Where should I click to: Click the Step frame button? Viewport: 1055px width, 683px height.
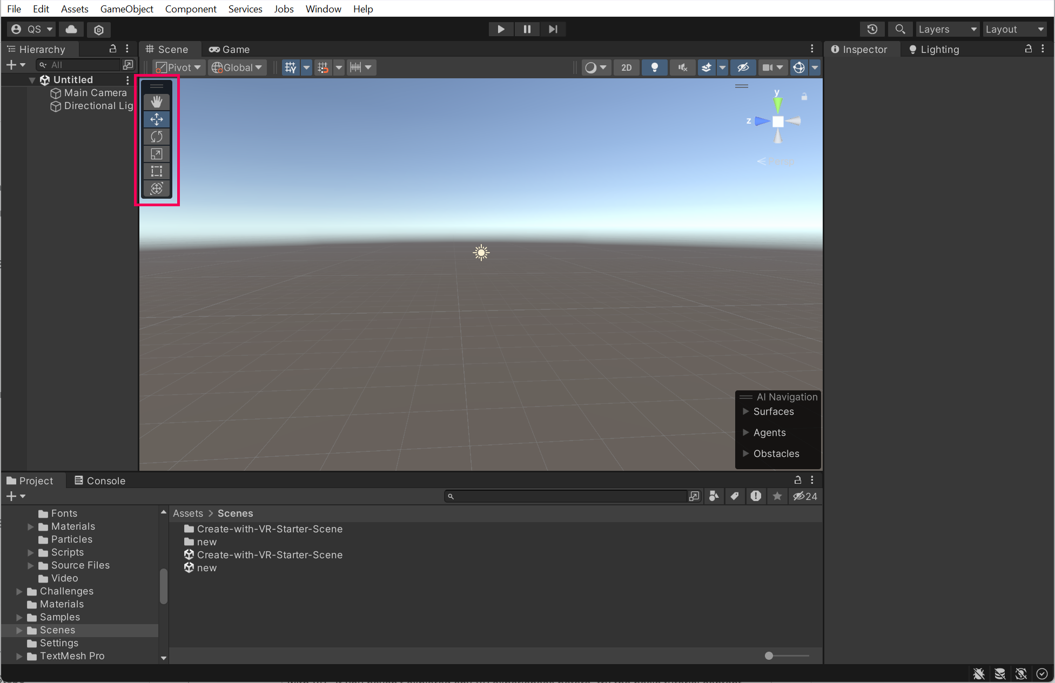(x=553, y=29)
